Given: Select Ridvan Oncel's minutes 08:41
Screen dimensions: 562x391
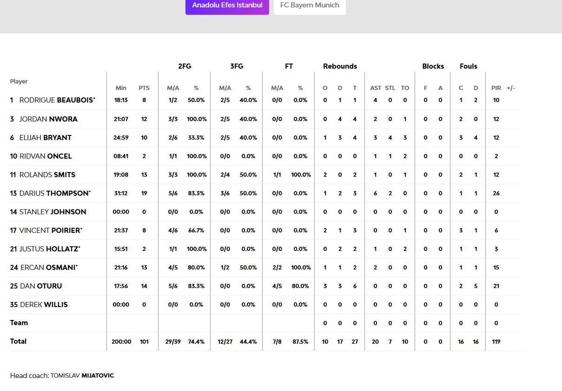Looking at the screenshot, I should tap(121, 156).
